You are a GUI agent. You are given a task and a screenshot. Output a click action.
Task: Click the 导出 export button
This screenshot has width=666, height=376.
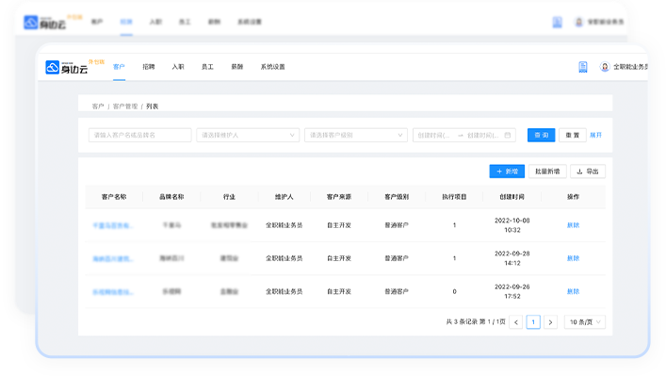588,172
